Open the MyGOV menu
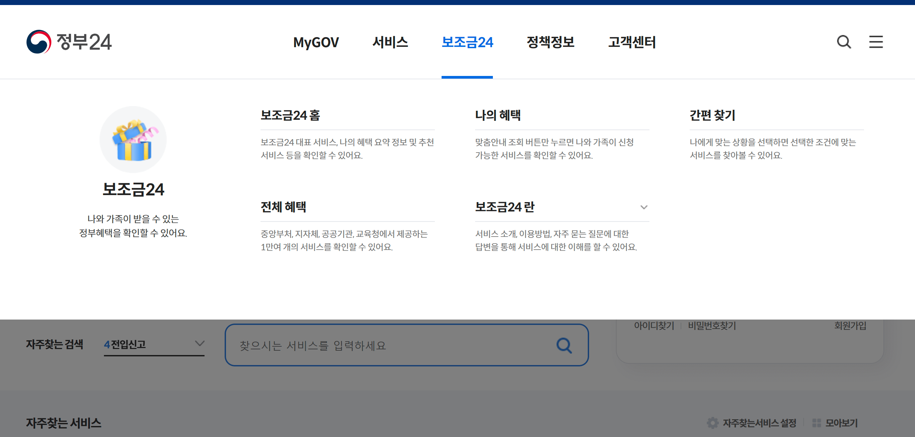Screen dimensions: 915x437 316,42
